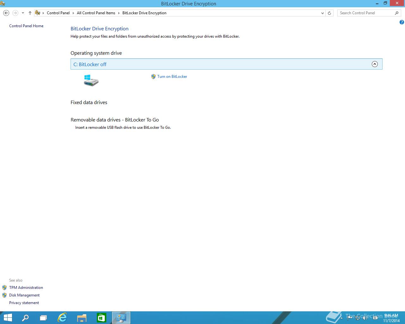
Task: Click the window system icon in title bar
Action: click(2, 3)
